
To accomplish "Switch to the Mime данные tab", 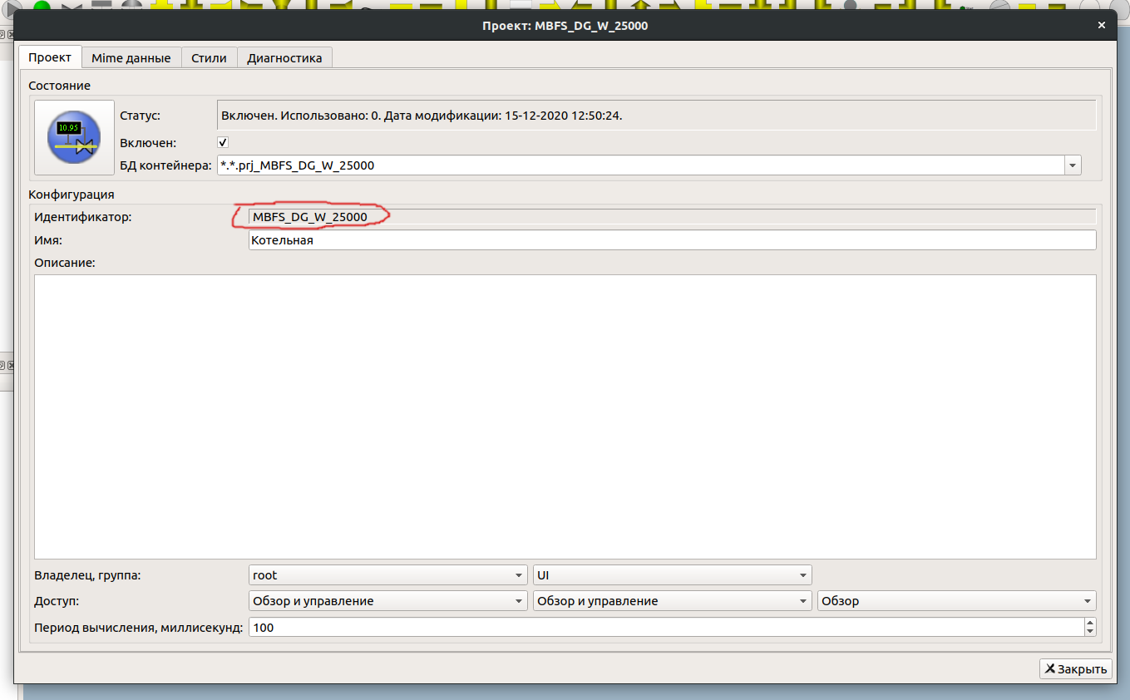I will tap(131, 58).
